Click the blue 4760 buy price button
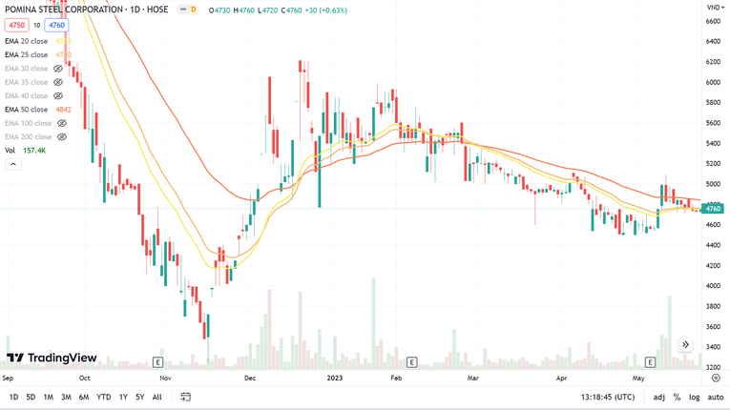The width and height of the screenshot is (730, 410). pos(56,26)
